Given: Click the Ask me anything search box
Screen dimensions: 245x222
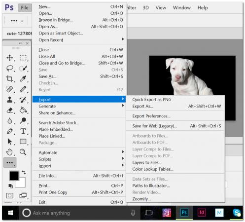Looking at the screenshot, I should coord(79,213).
